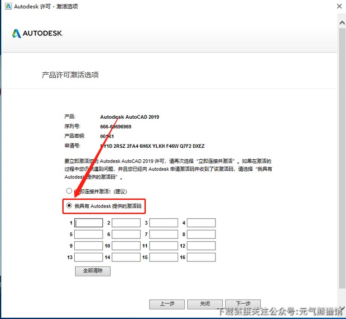Go back with the 上一步 button
Image resolution: width=346 pixels, height=319 pixels.
click(x=167, y=304)
